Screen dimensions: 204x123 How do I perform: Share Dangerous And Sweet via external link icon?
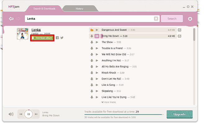[x=179, y=30]
